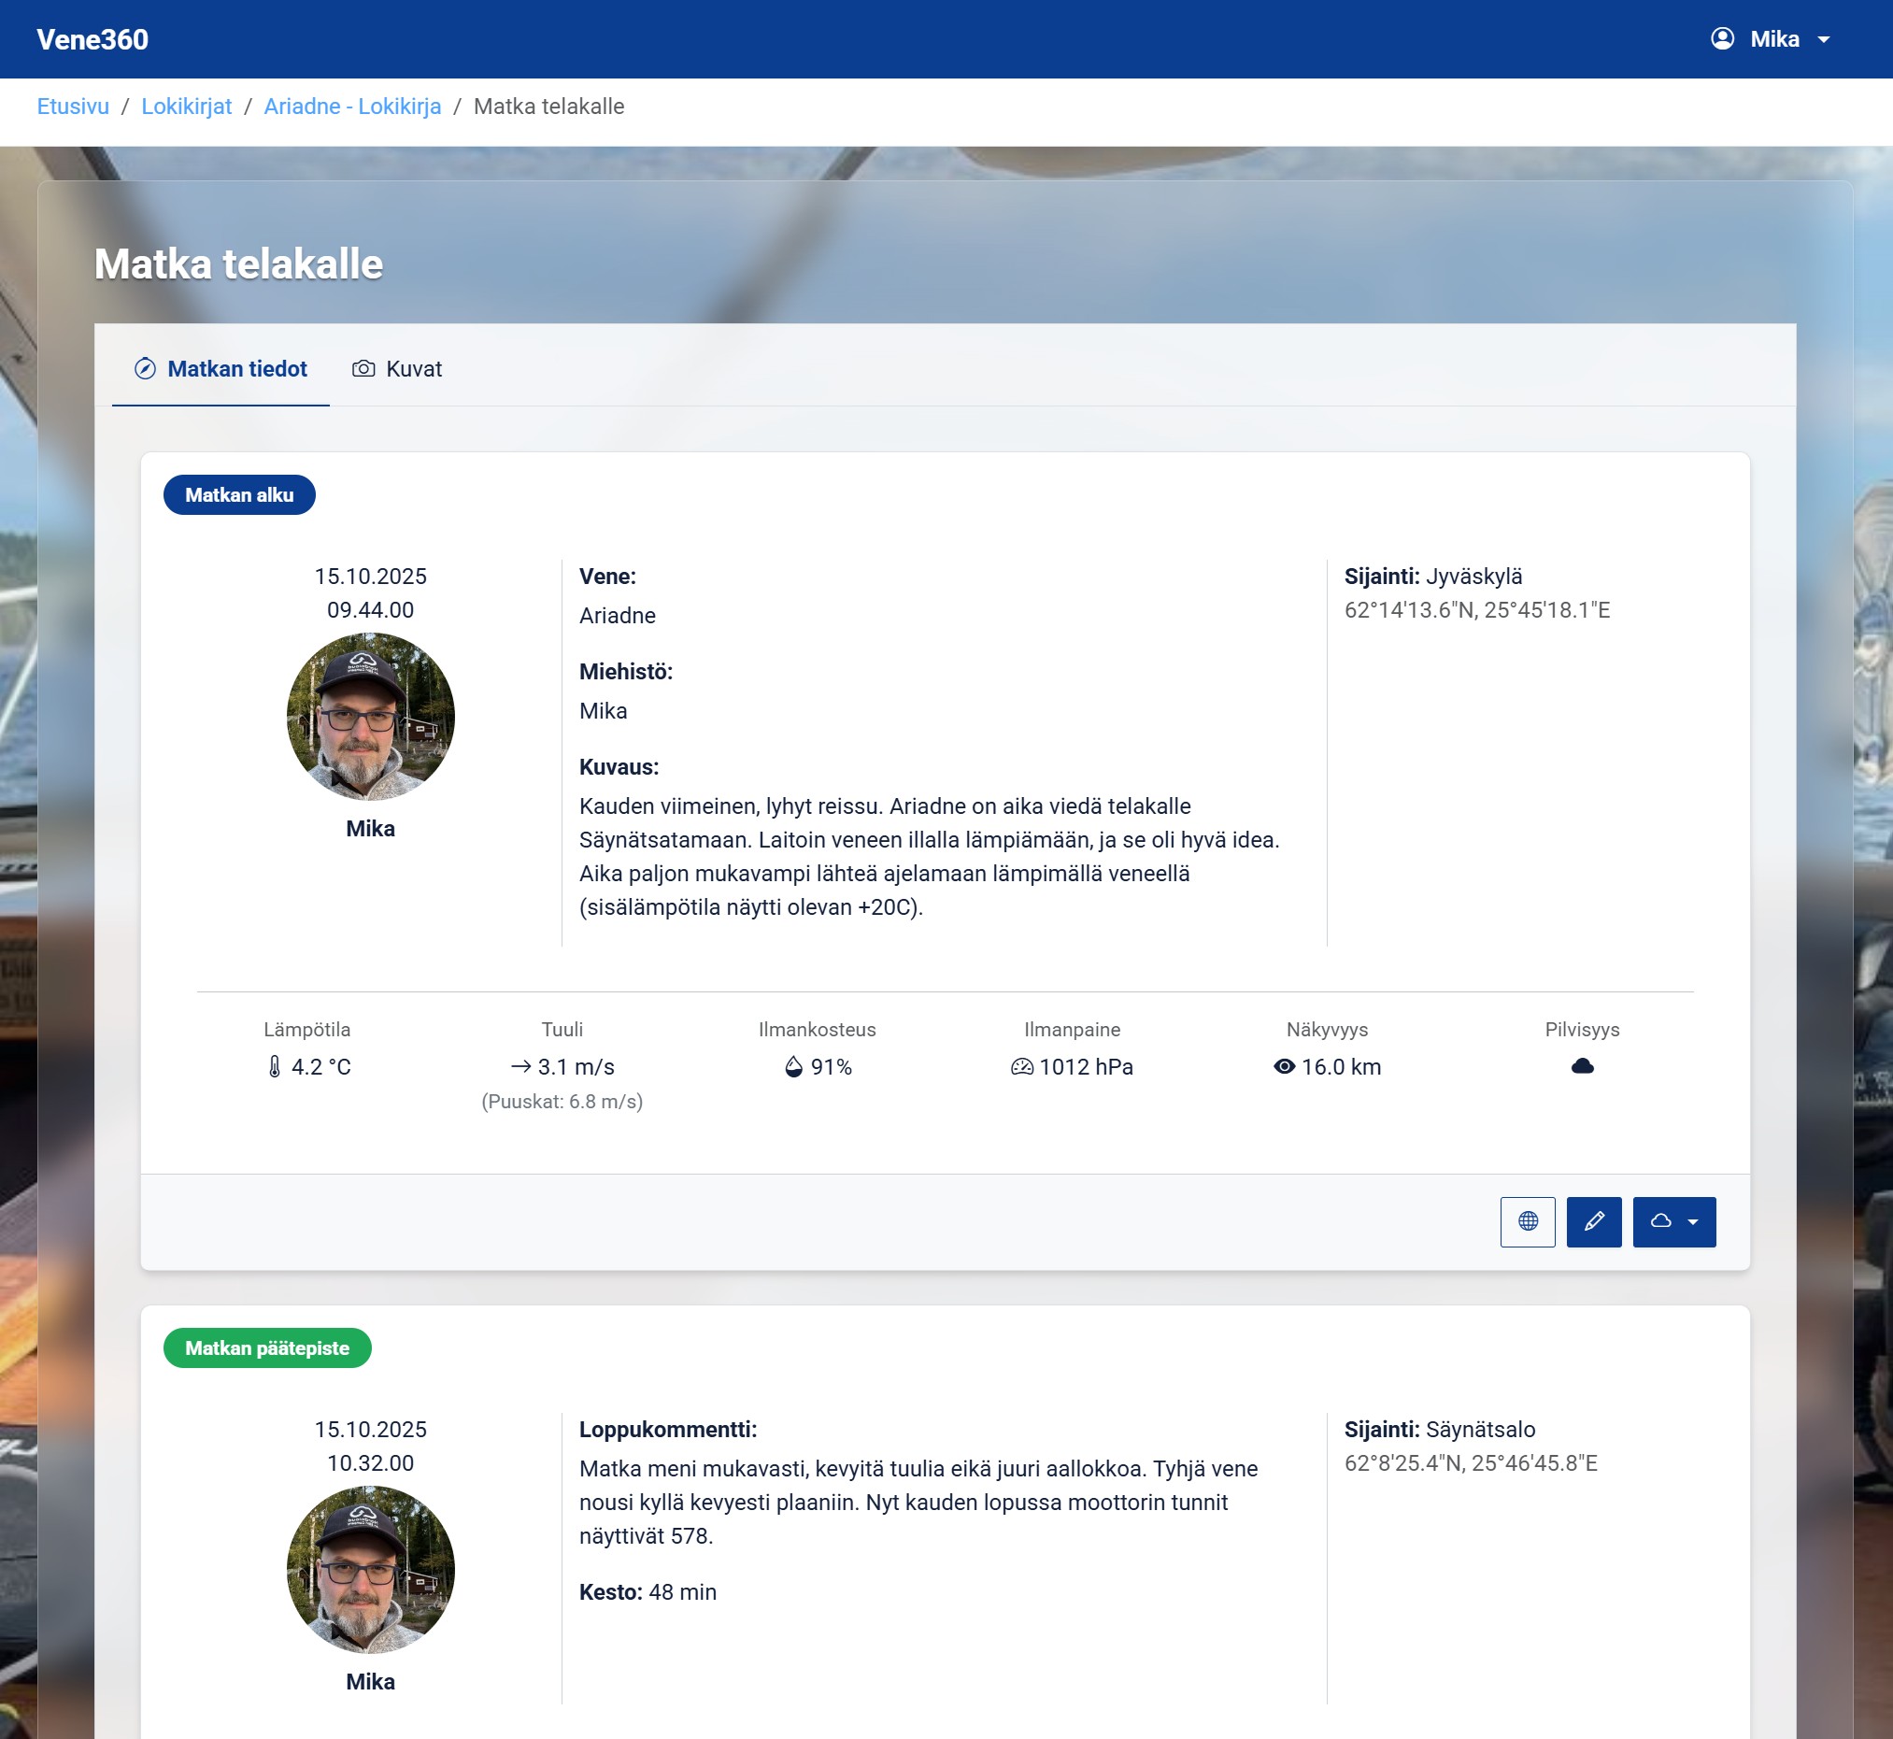1893x1739 pixels.
Task: Click the air pressure gauge icon
Action: coord(1021,1066)
